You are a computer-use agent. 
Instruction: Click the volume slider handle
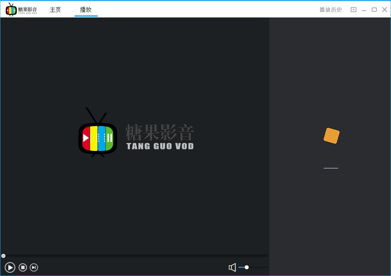tap(247, 267)
